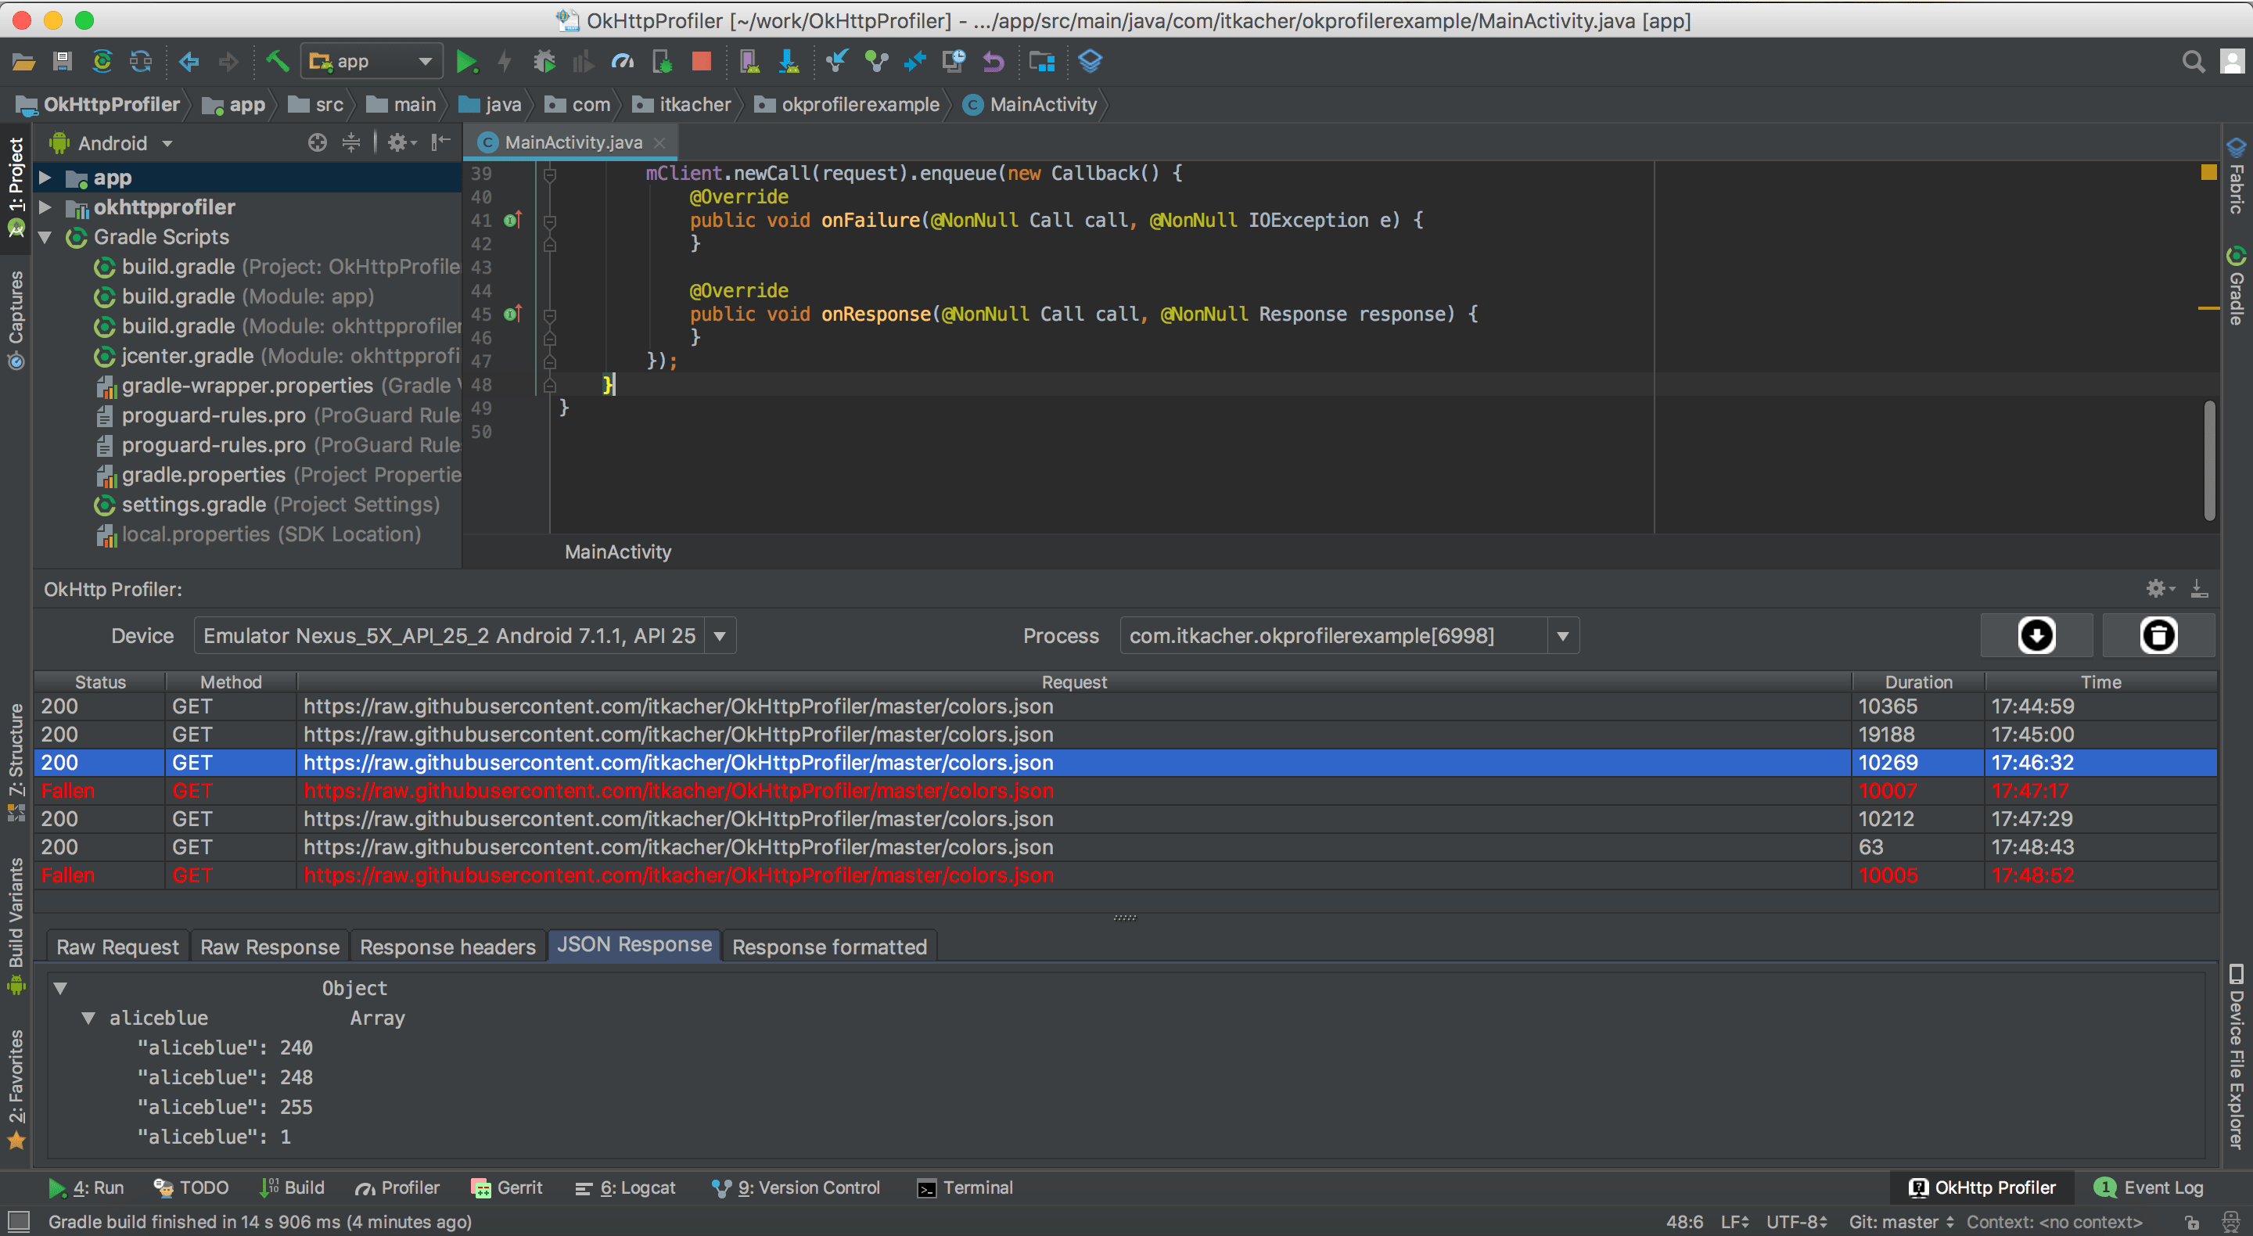Screen dimensions: 2253x1236
Task: Switch to the Raw Response tab
Action: (269, 947)
